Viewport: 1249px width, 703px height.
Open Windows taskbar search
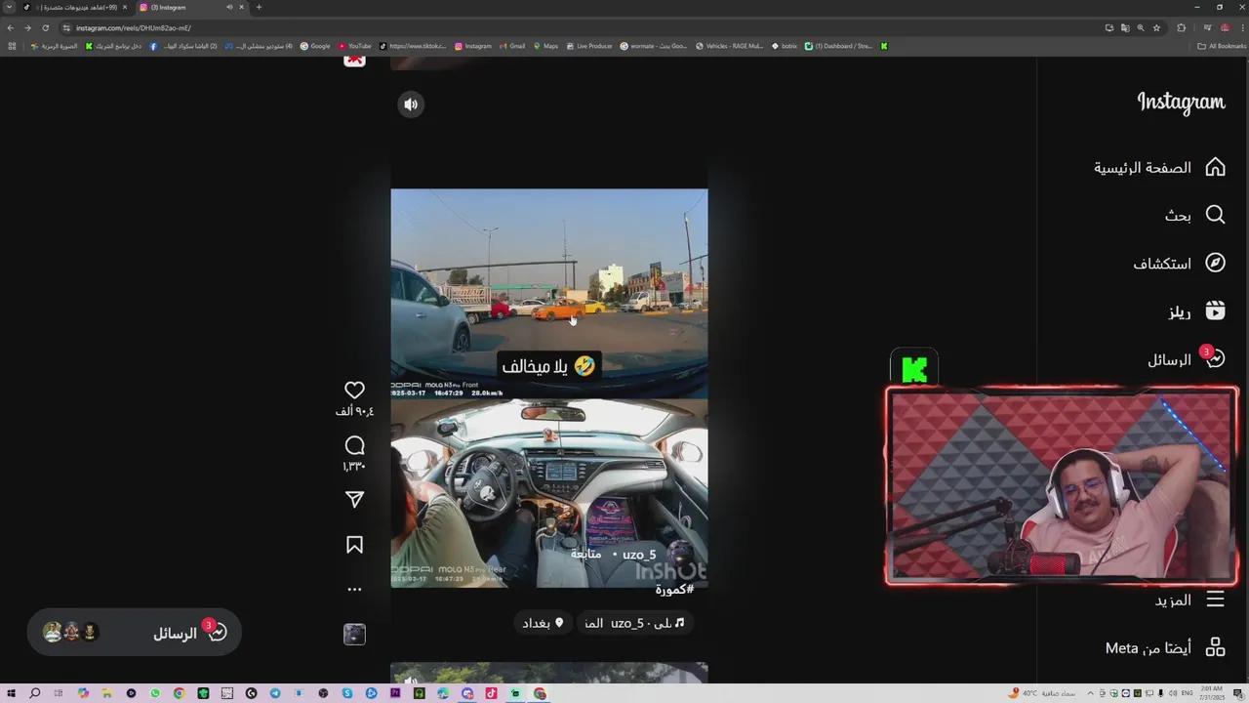pyautogui.click(x=35, y=693)
